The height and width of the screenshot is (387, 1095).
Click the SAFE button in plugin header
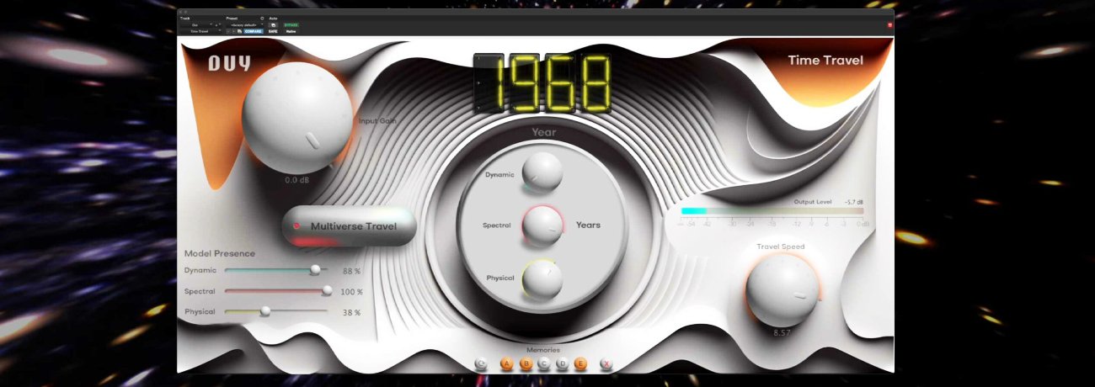pyautogui.click(x=273, y=31)
